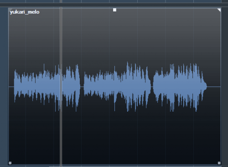Image resolution: width=228 pixels, height=167 pixels.
Task: Click the yukari_melo clip name label
Action: (25, 12)
